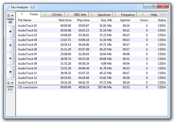
Task: Select AudioTrack 02 row
Action: click(x=92, y=30)
